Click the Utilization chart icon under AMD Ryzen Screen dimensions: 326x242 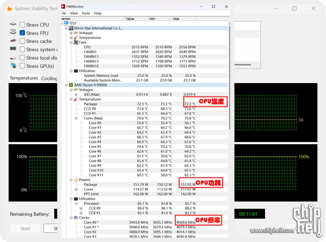tap(76, 199)
